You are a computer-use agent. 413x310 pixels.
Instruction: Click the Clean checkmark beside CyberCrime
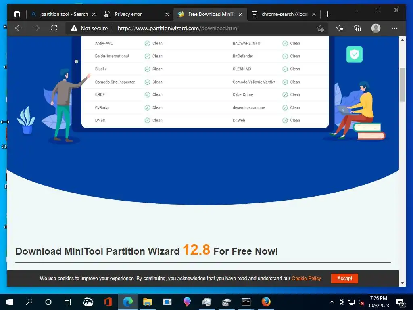click(x=285, y=94)
